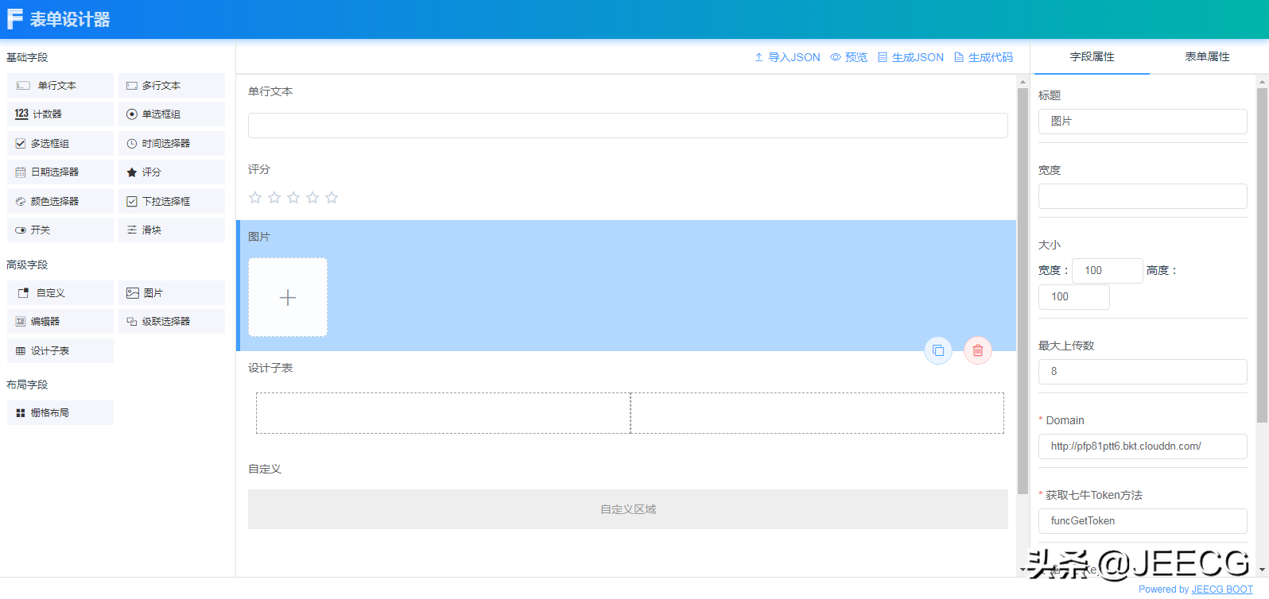
Task: Click the 多行文本 field icon
Action: tap(132, 86)
